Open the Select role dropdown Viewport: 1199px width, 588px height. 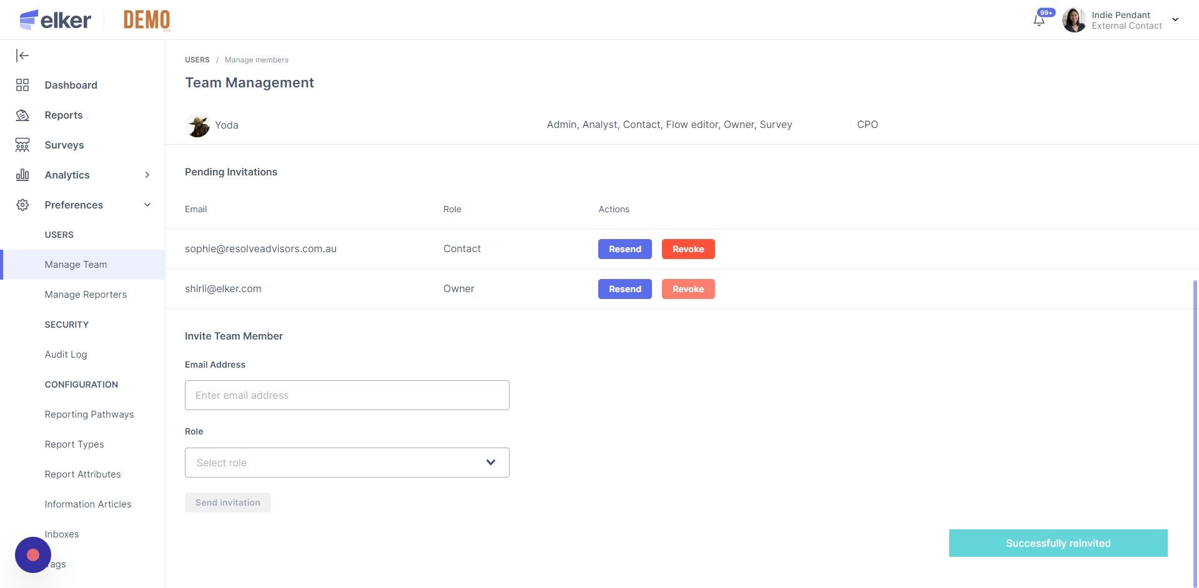pos(347,463)
